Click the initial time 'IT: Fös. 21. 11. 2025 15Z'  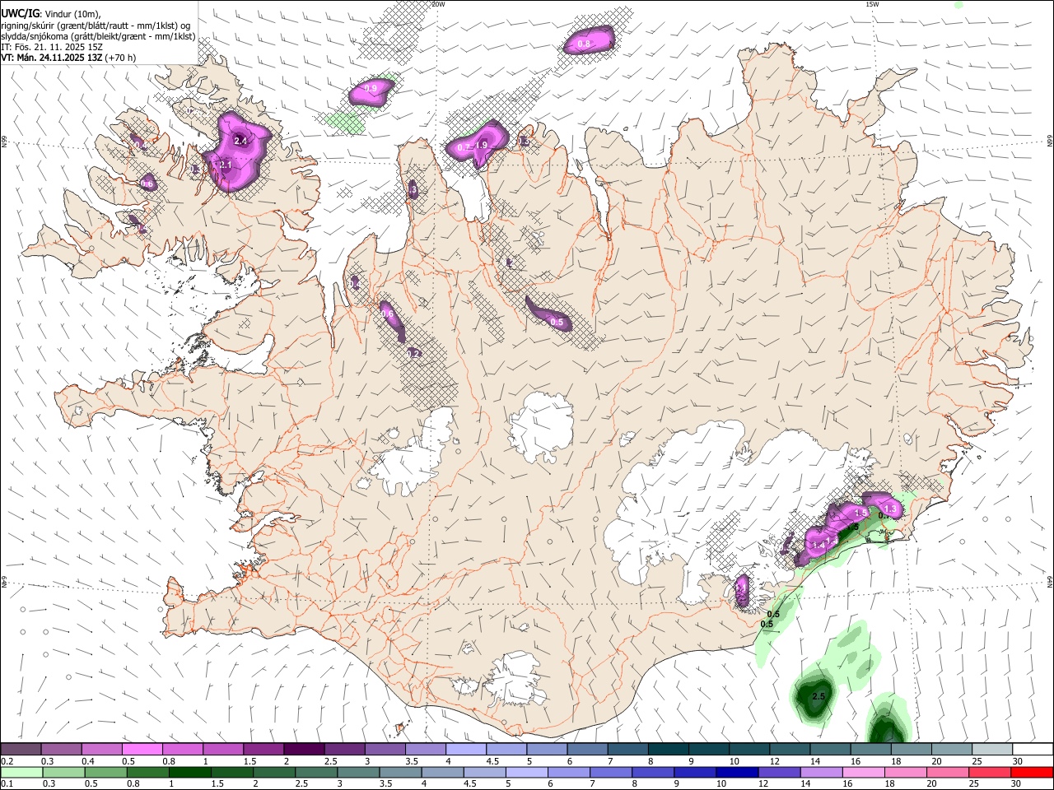pyautogui.click(x=52, y=47)
